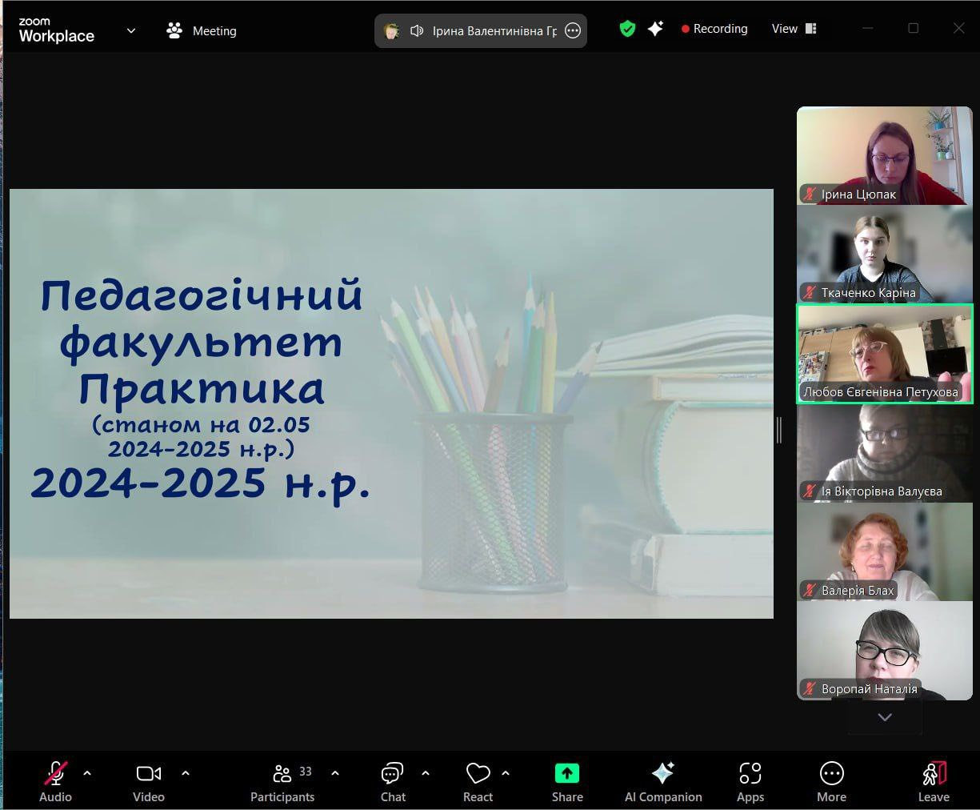Image resolution: width=980 pixels, height=810 pixels.
Task: Open AI Companion from the toolbar
Action: (663, 781)
